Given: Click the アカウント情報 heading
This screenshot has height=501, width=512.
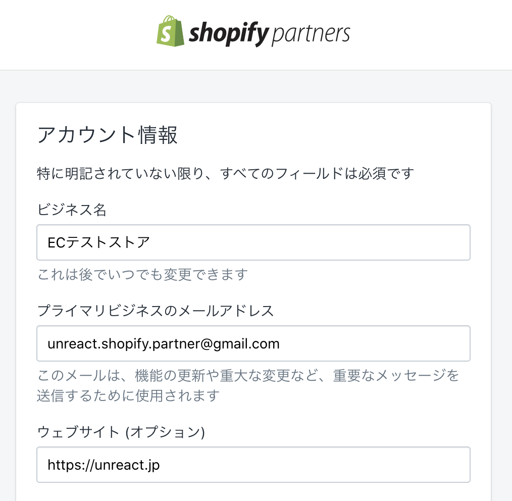Looking at the screenshot, I should [108, 135].
